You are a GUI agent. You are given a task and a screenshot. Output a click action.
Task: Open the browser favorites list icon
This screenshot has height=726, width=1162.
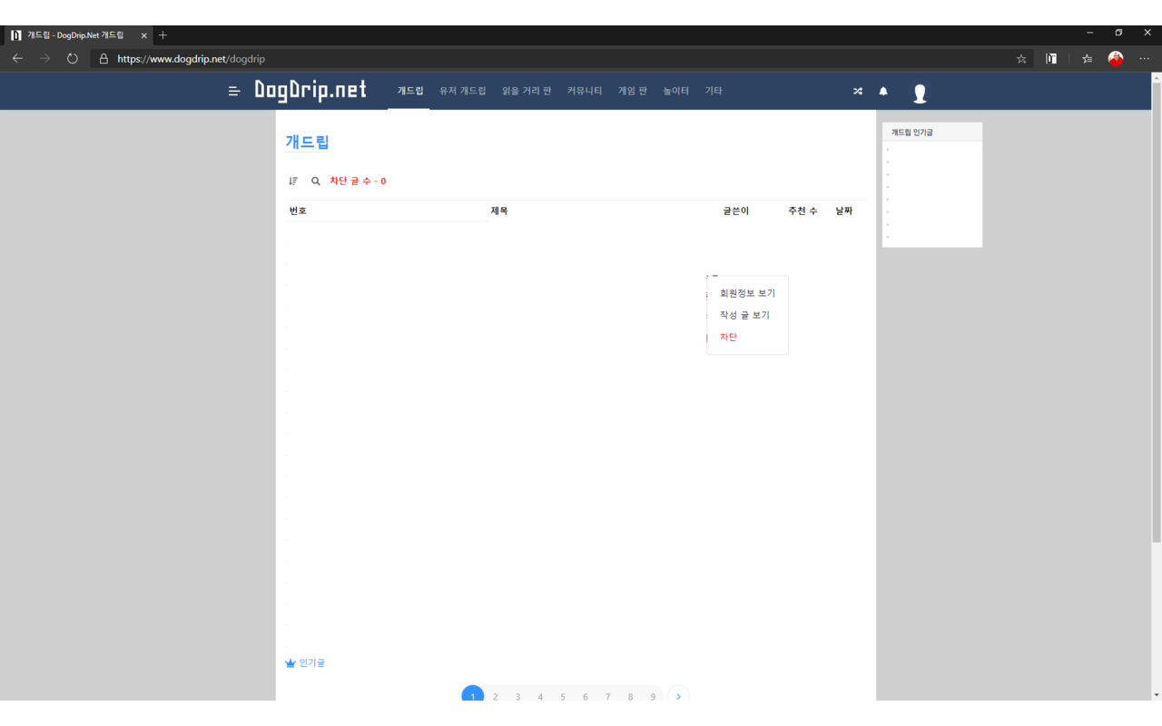pos(1087,59)
